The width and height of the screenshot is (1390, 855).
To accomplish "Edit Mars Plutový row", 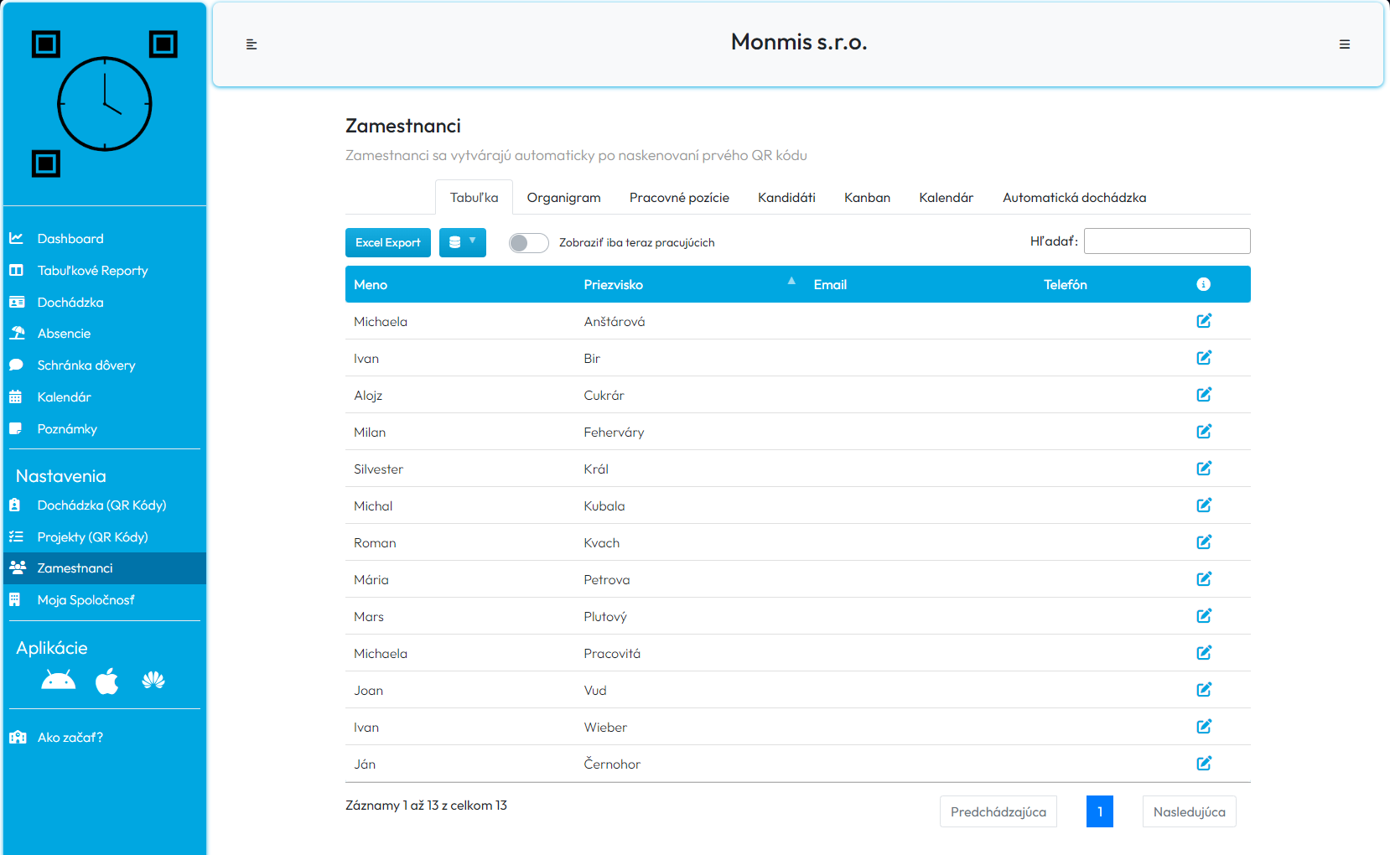I will 1204,616.
